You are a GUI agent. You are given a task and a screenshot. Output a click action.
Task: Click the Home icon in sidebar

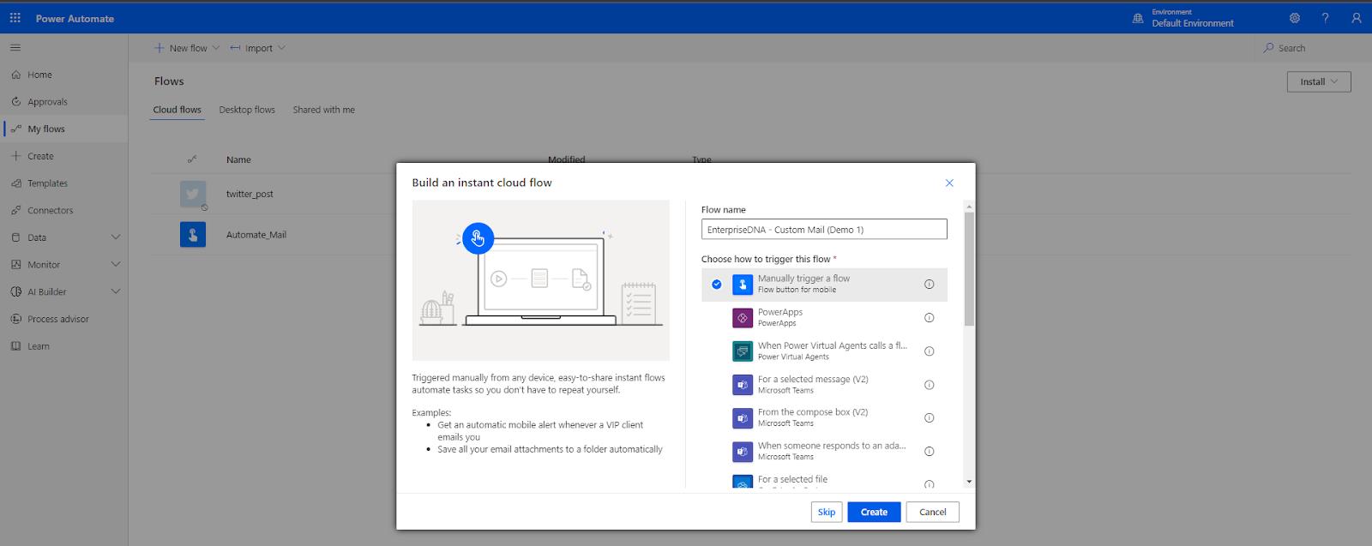pyautogui.click(x=16, y=75)
